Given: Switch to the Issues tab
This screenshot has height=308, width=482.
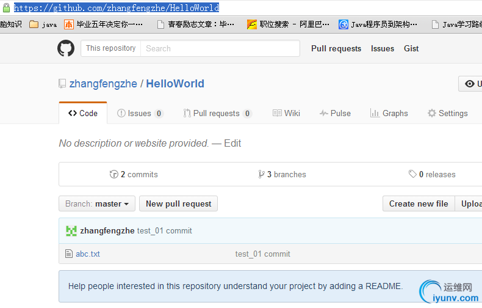Looking at the screenshot, I should point(140,113).
